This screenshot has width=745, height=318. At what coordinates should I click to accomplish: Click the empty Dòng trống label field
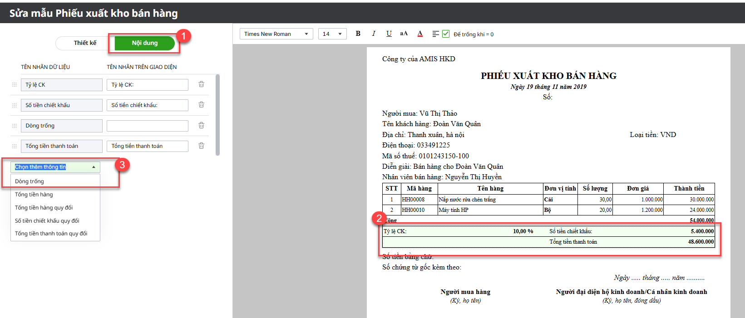click(x=147, y=126)
